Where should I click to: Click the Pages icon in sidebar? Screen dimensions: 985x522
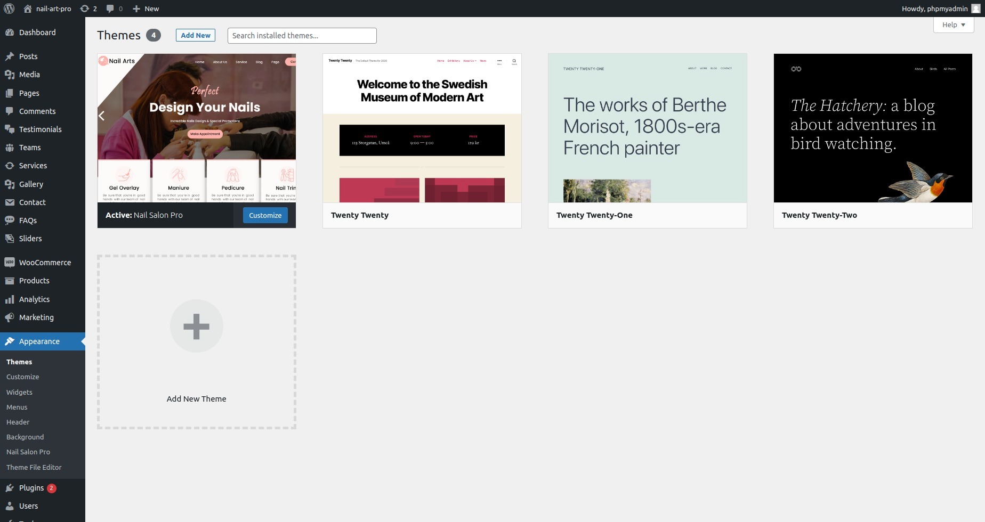(x=10, y=93)
